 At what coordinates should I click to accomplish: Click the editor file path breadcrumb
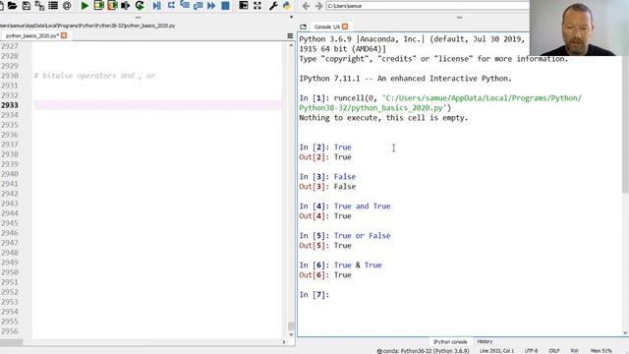click(x=87, y=26)
